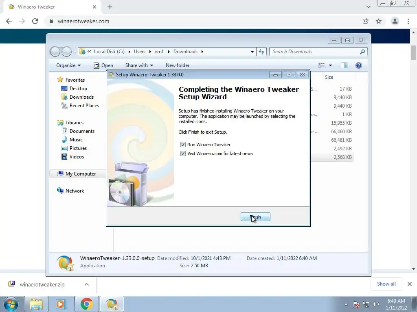Close the Winaero Tweaker browser tab
The image size is (417, 312).
pyautogui.click(x=94, y=7)
